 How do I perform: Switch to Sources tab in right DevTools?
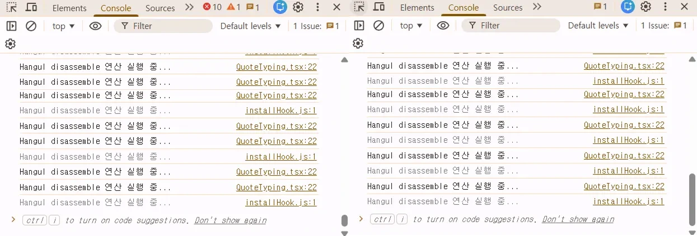pos(508,8)
